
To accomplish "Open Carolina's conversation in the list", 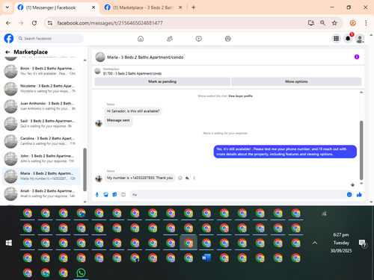I will [x=41, y=141].
